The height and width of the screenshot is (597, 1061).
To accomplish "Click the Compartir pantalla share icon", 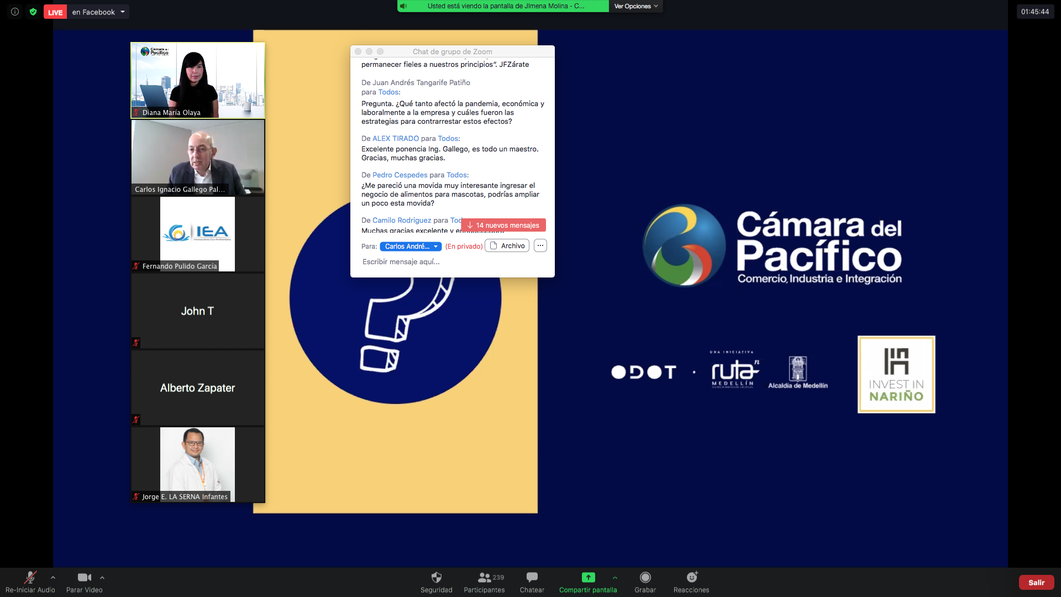I will 589,578.
